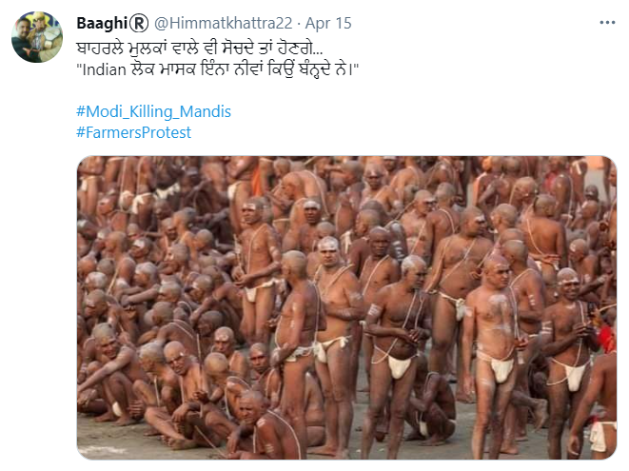
Task: Click the blank area right of #FarmersProtest
Action: coord(381,132)
